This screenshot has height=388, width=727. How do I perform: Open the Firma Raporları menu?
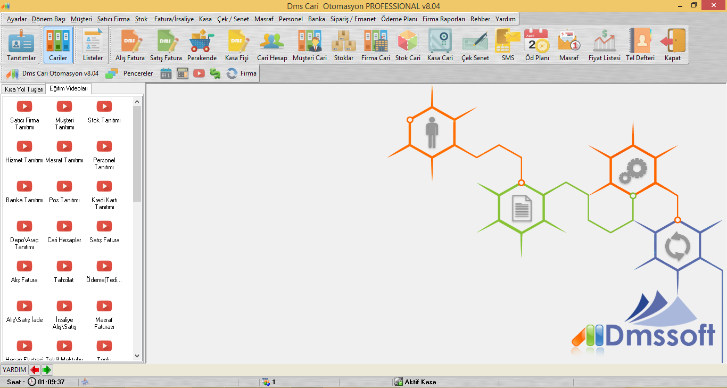443,19
